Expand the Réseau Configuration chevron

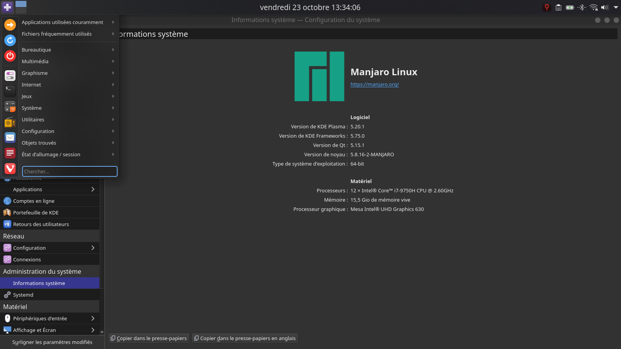coord(93,248)
